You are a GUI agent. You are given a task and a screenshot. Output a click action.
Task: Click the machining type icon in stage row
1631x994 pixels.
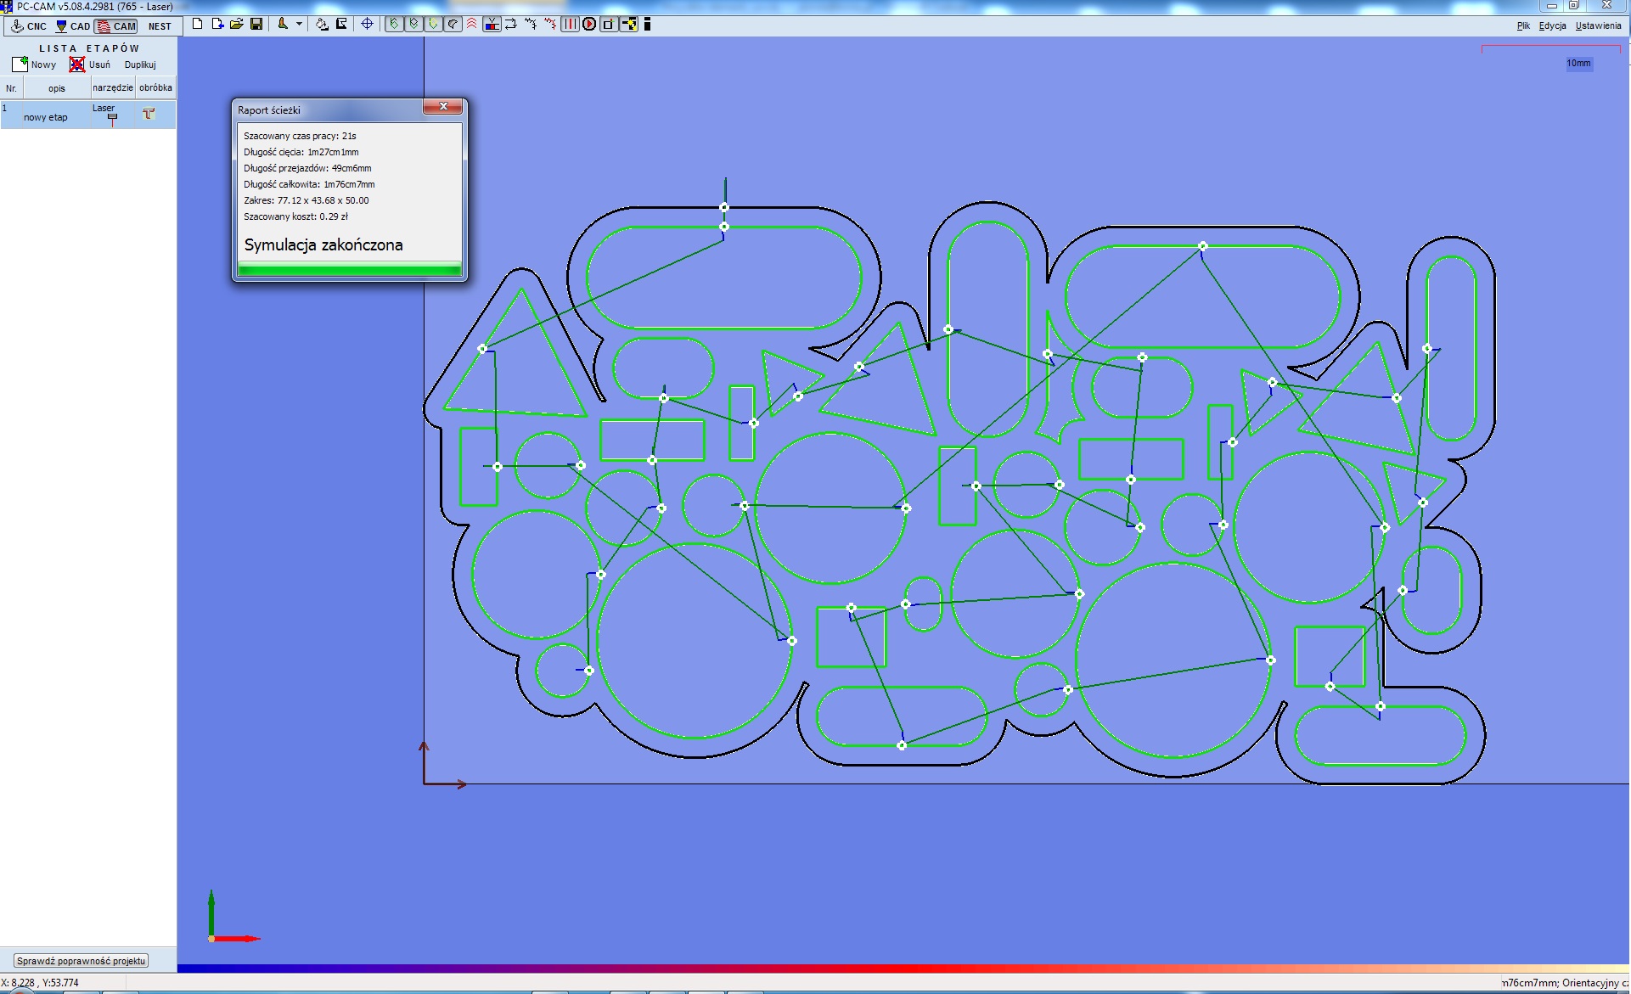click(149, 114)
